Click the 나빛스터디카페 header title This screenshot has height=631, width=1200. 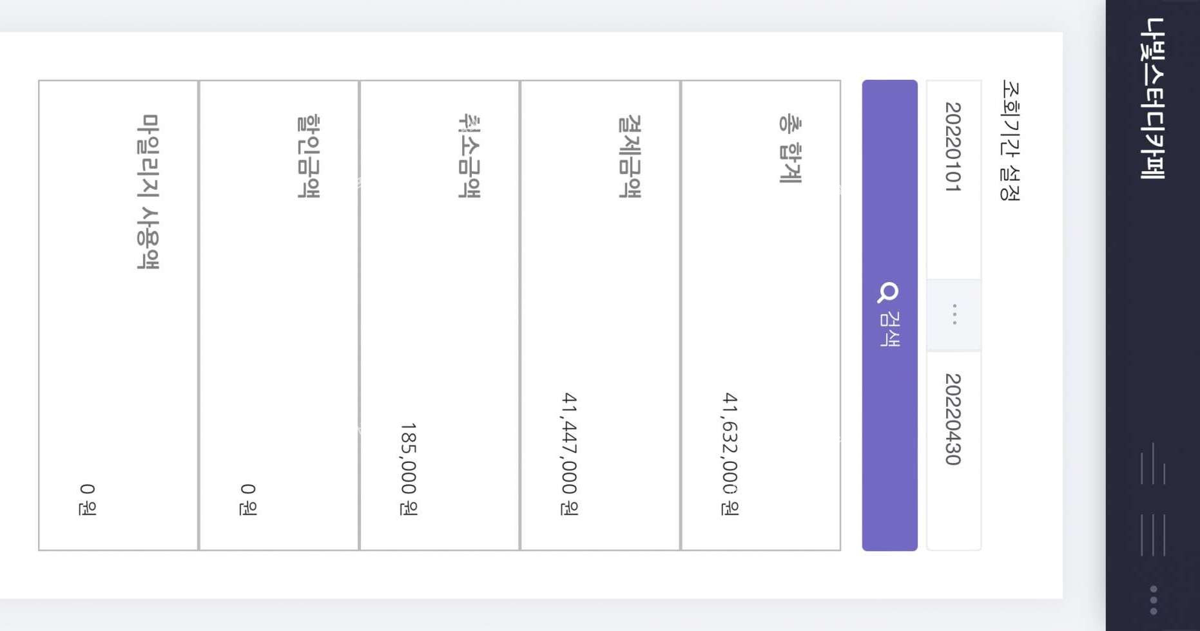point(1153,98)
